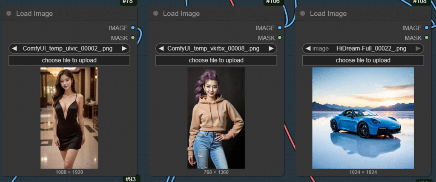Click 'choose file to upload' under HiDream-Full file
Screen dimensions: 436x182
point(363,60)
